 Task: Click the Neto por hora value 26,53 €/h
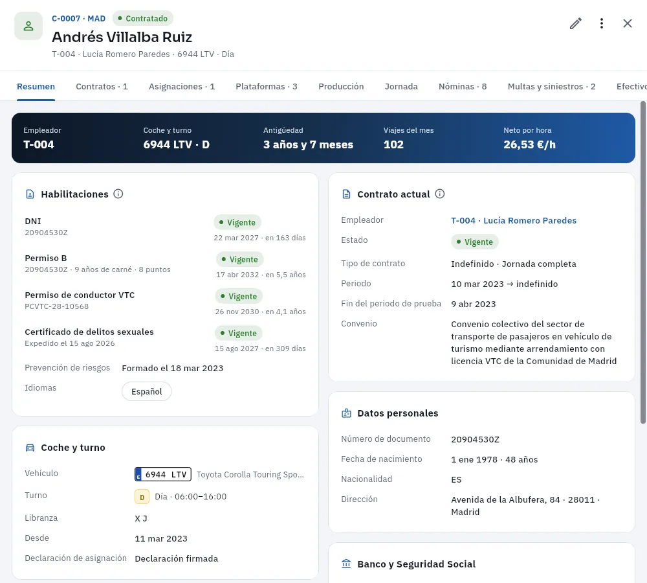coord(529,144)
